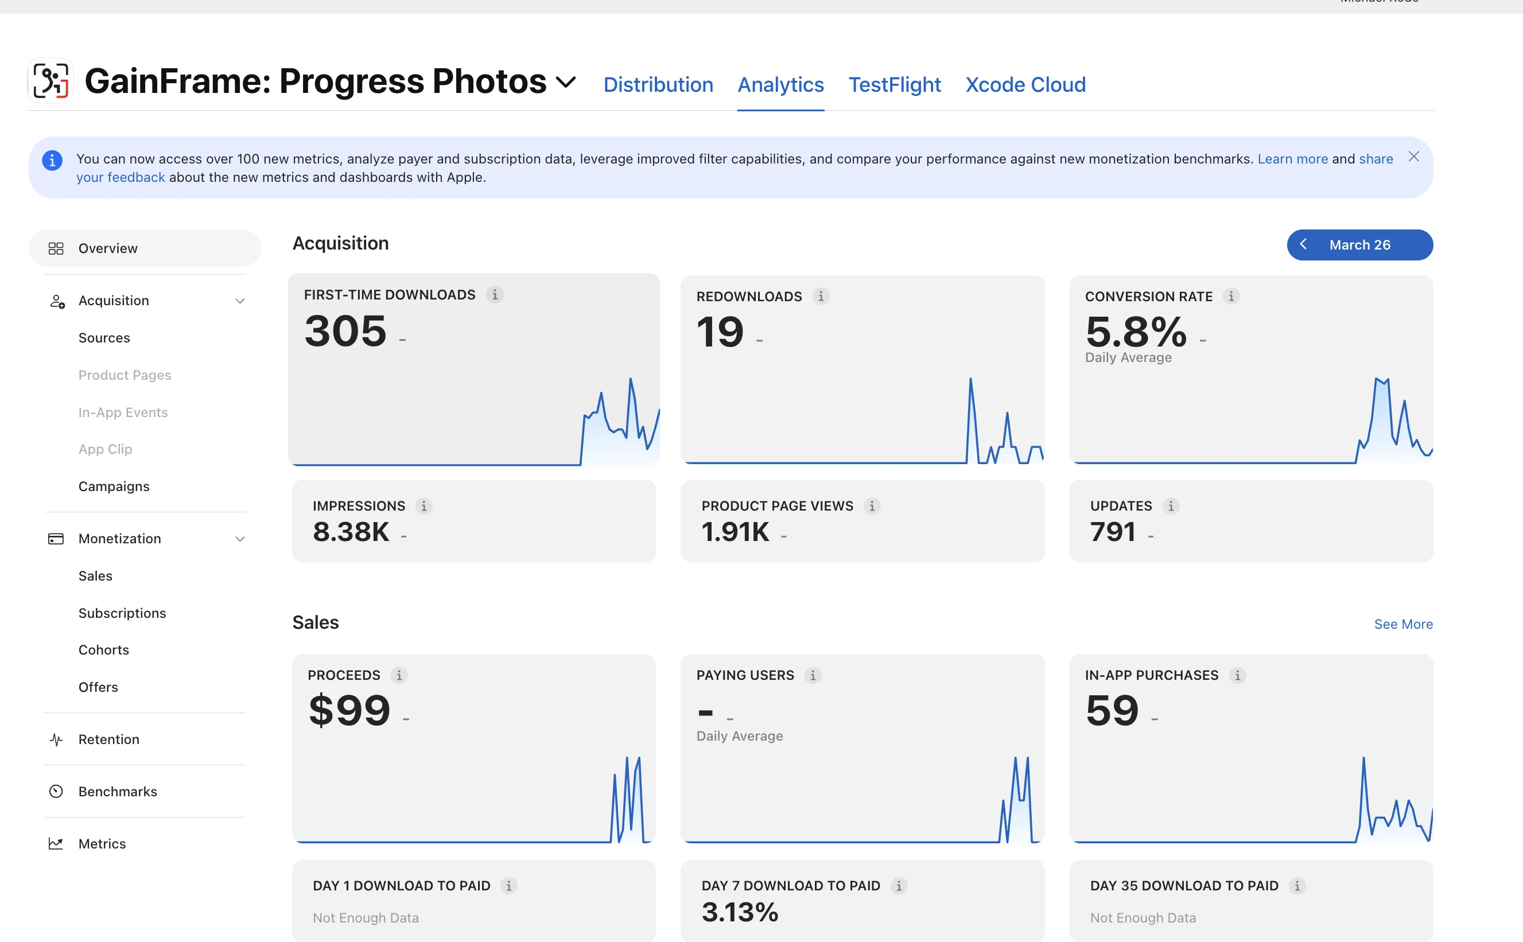Screen dimensions: 1523x942
Task: Click the blue info icon in banner
Action: (52, 160)
